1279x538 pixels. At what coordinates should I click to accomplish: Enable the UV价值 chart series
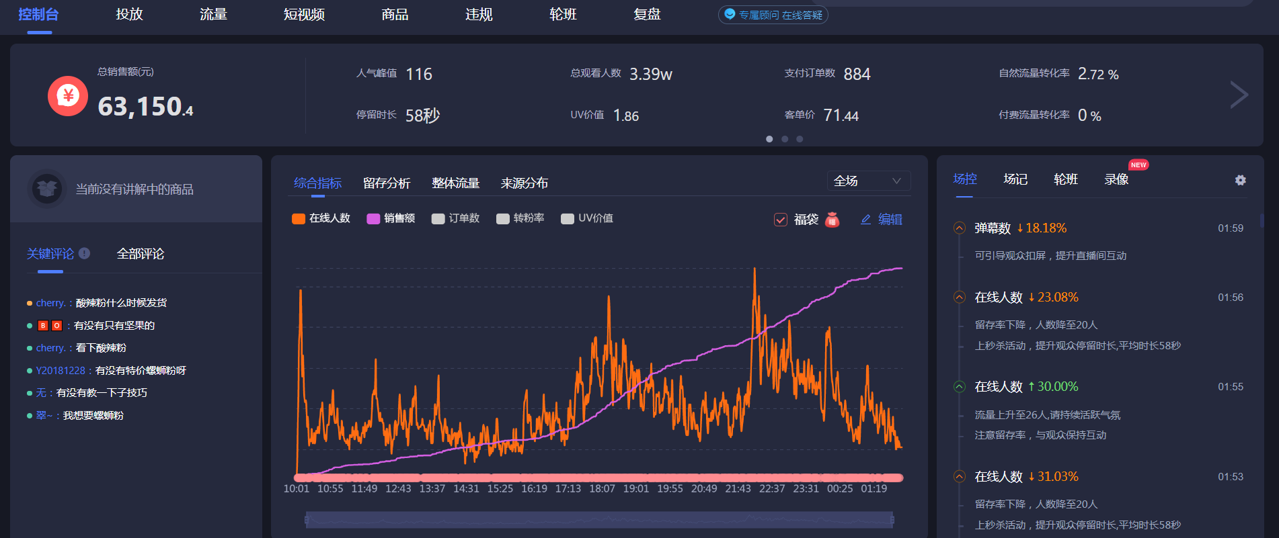tap(587, 218)
